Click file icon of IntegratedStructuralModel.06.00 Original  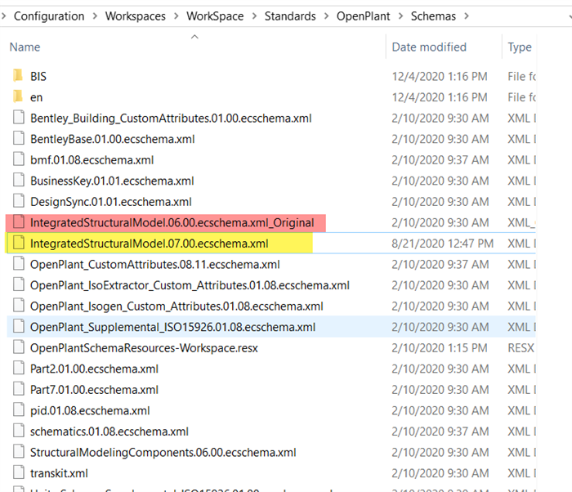click(19, 222)
